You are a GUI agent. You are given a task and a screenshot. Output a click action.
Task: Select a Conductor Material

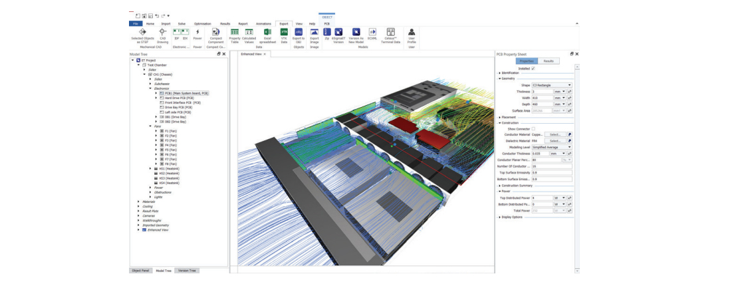click(555, 135)
